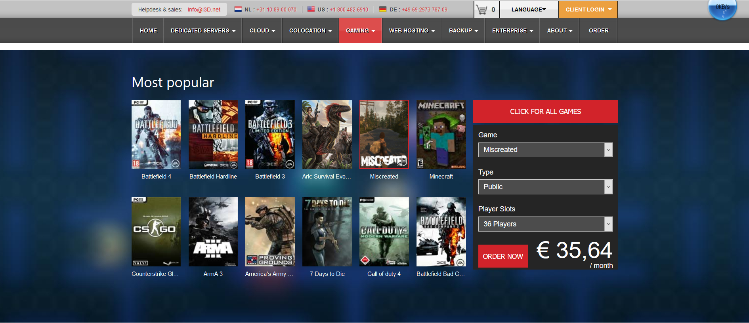
Task: Expand the Web Hosting menu
Action: pyautogui.click(x=412, y=30)
